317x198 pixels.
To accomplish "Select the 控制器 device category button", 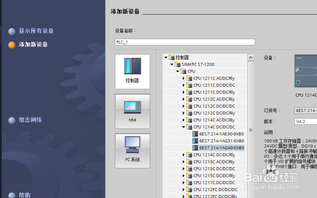I will tap(132, 71).
